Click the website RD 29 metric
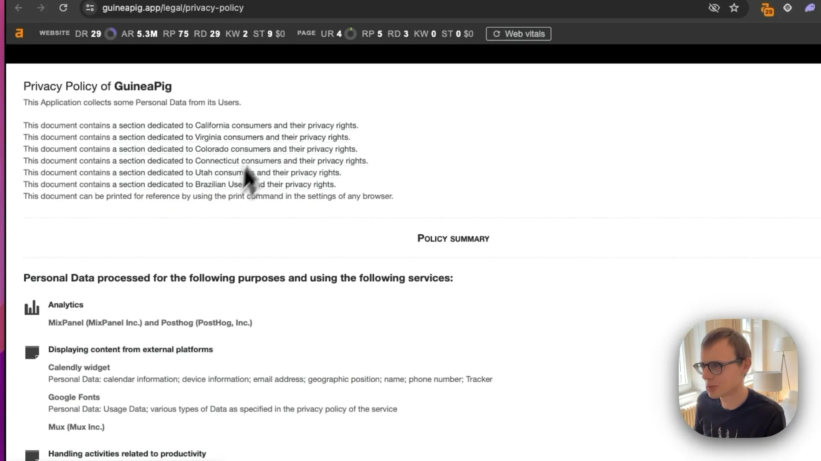Image resolution: width=821 pixels, height=461 pixels. (207, 34)
